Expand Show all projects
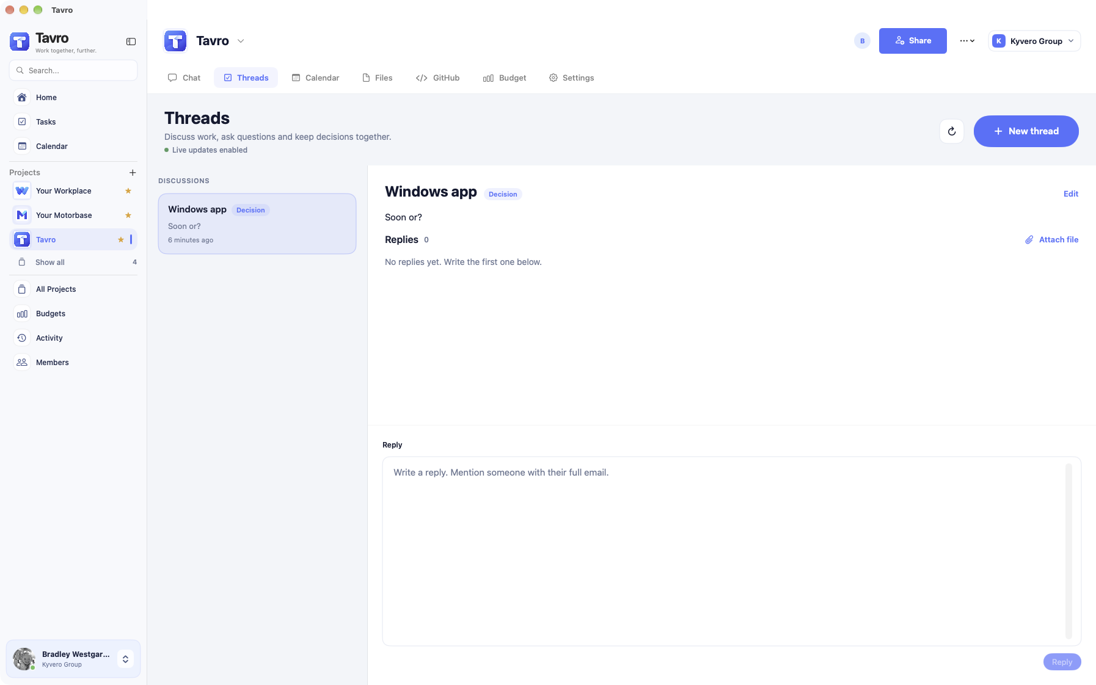 coord(73,263)
